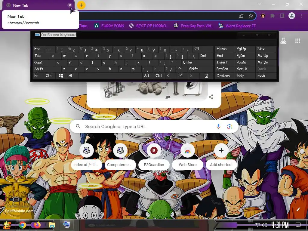This screenshot has width=308, height=231.
Task: Focus the Search Google or type a URL box
Action: [154, 127]
